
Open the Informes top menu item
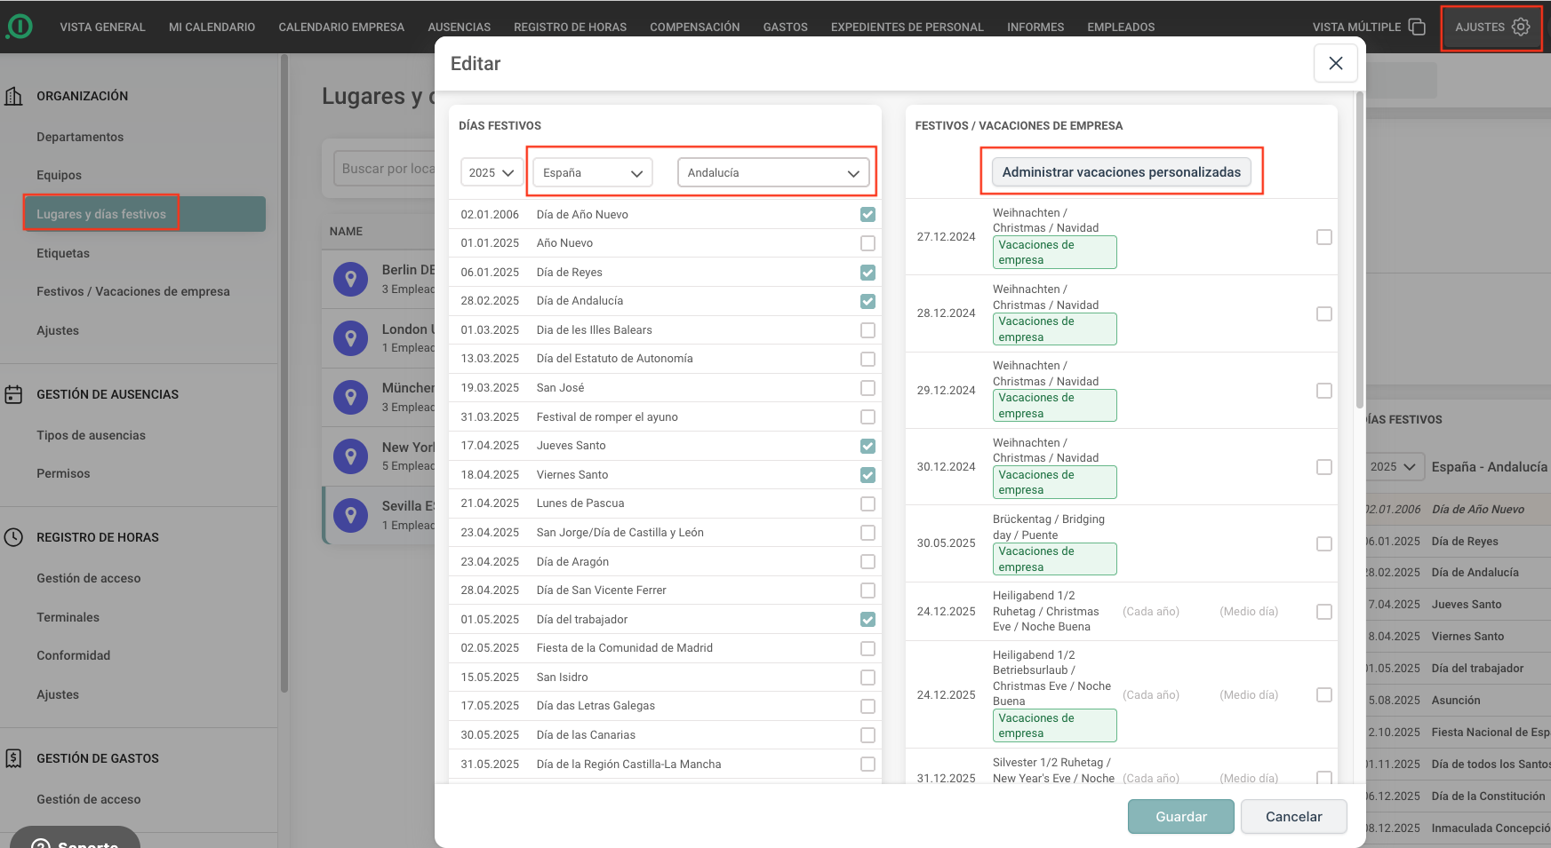point(1035,27)
